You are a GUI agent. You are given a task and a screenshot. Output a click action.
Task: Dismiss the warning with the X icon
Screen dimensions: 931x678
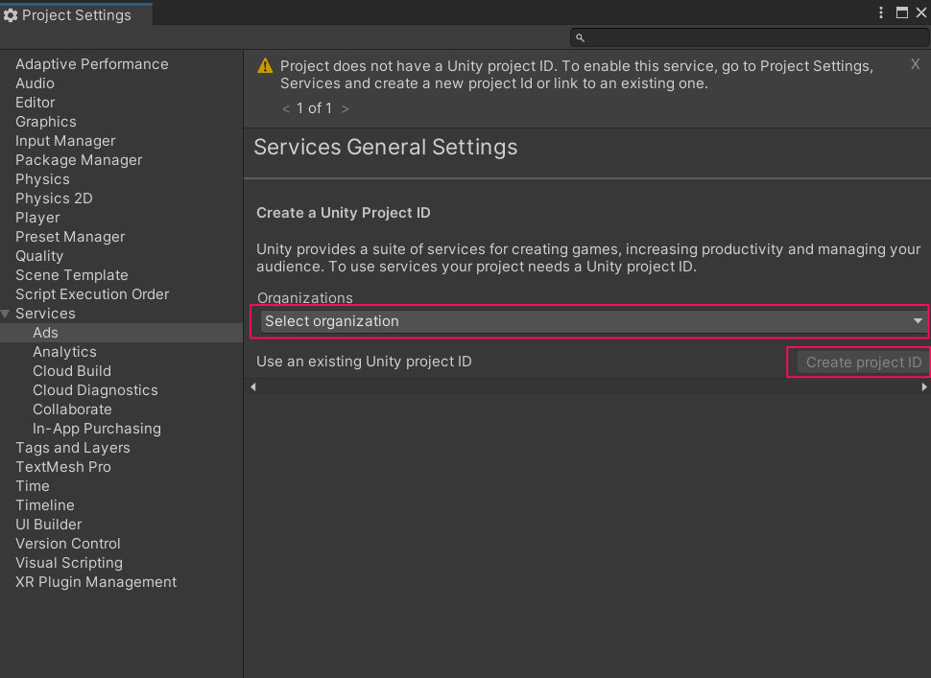point(915,64)
